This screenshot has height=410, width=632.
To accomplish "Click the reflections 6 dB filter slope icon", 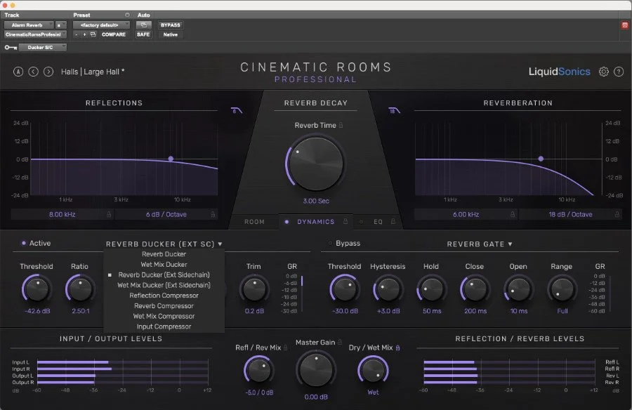I will (237, 110).
